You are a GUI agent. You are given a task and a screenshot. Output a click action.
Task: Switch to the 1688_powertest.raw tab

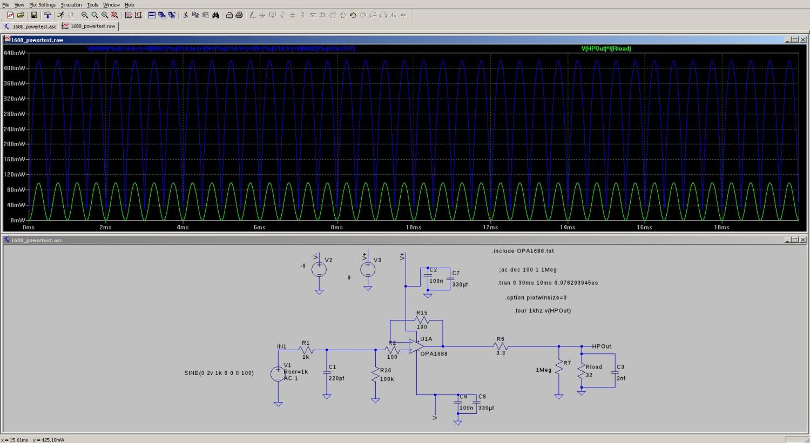(x=89, y=26)
